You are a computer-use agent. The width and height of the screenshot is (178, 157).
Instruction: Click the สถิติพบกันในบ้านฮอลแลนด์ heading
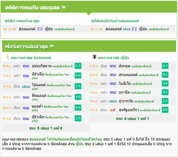tap(115, 21)
